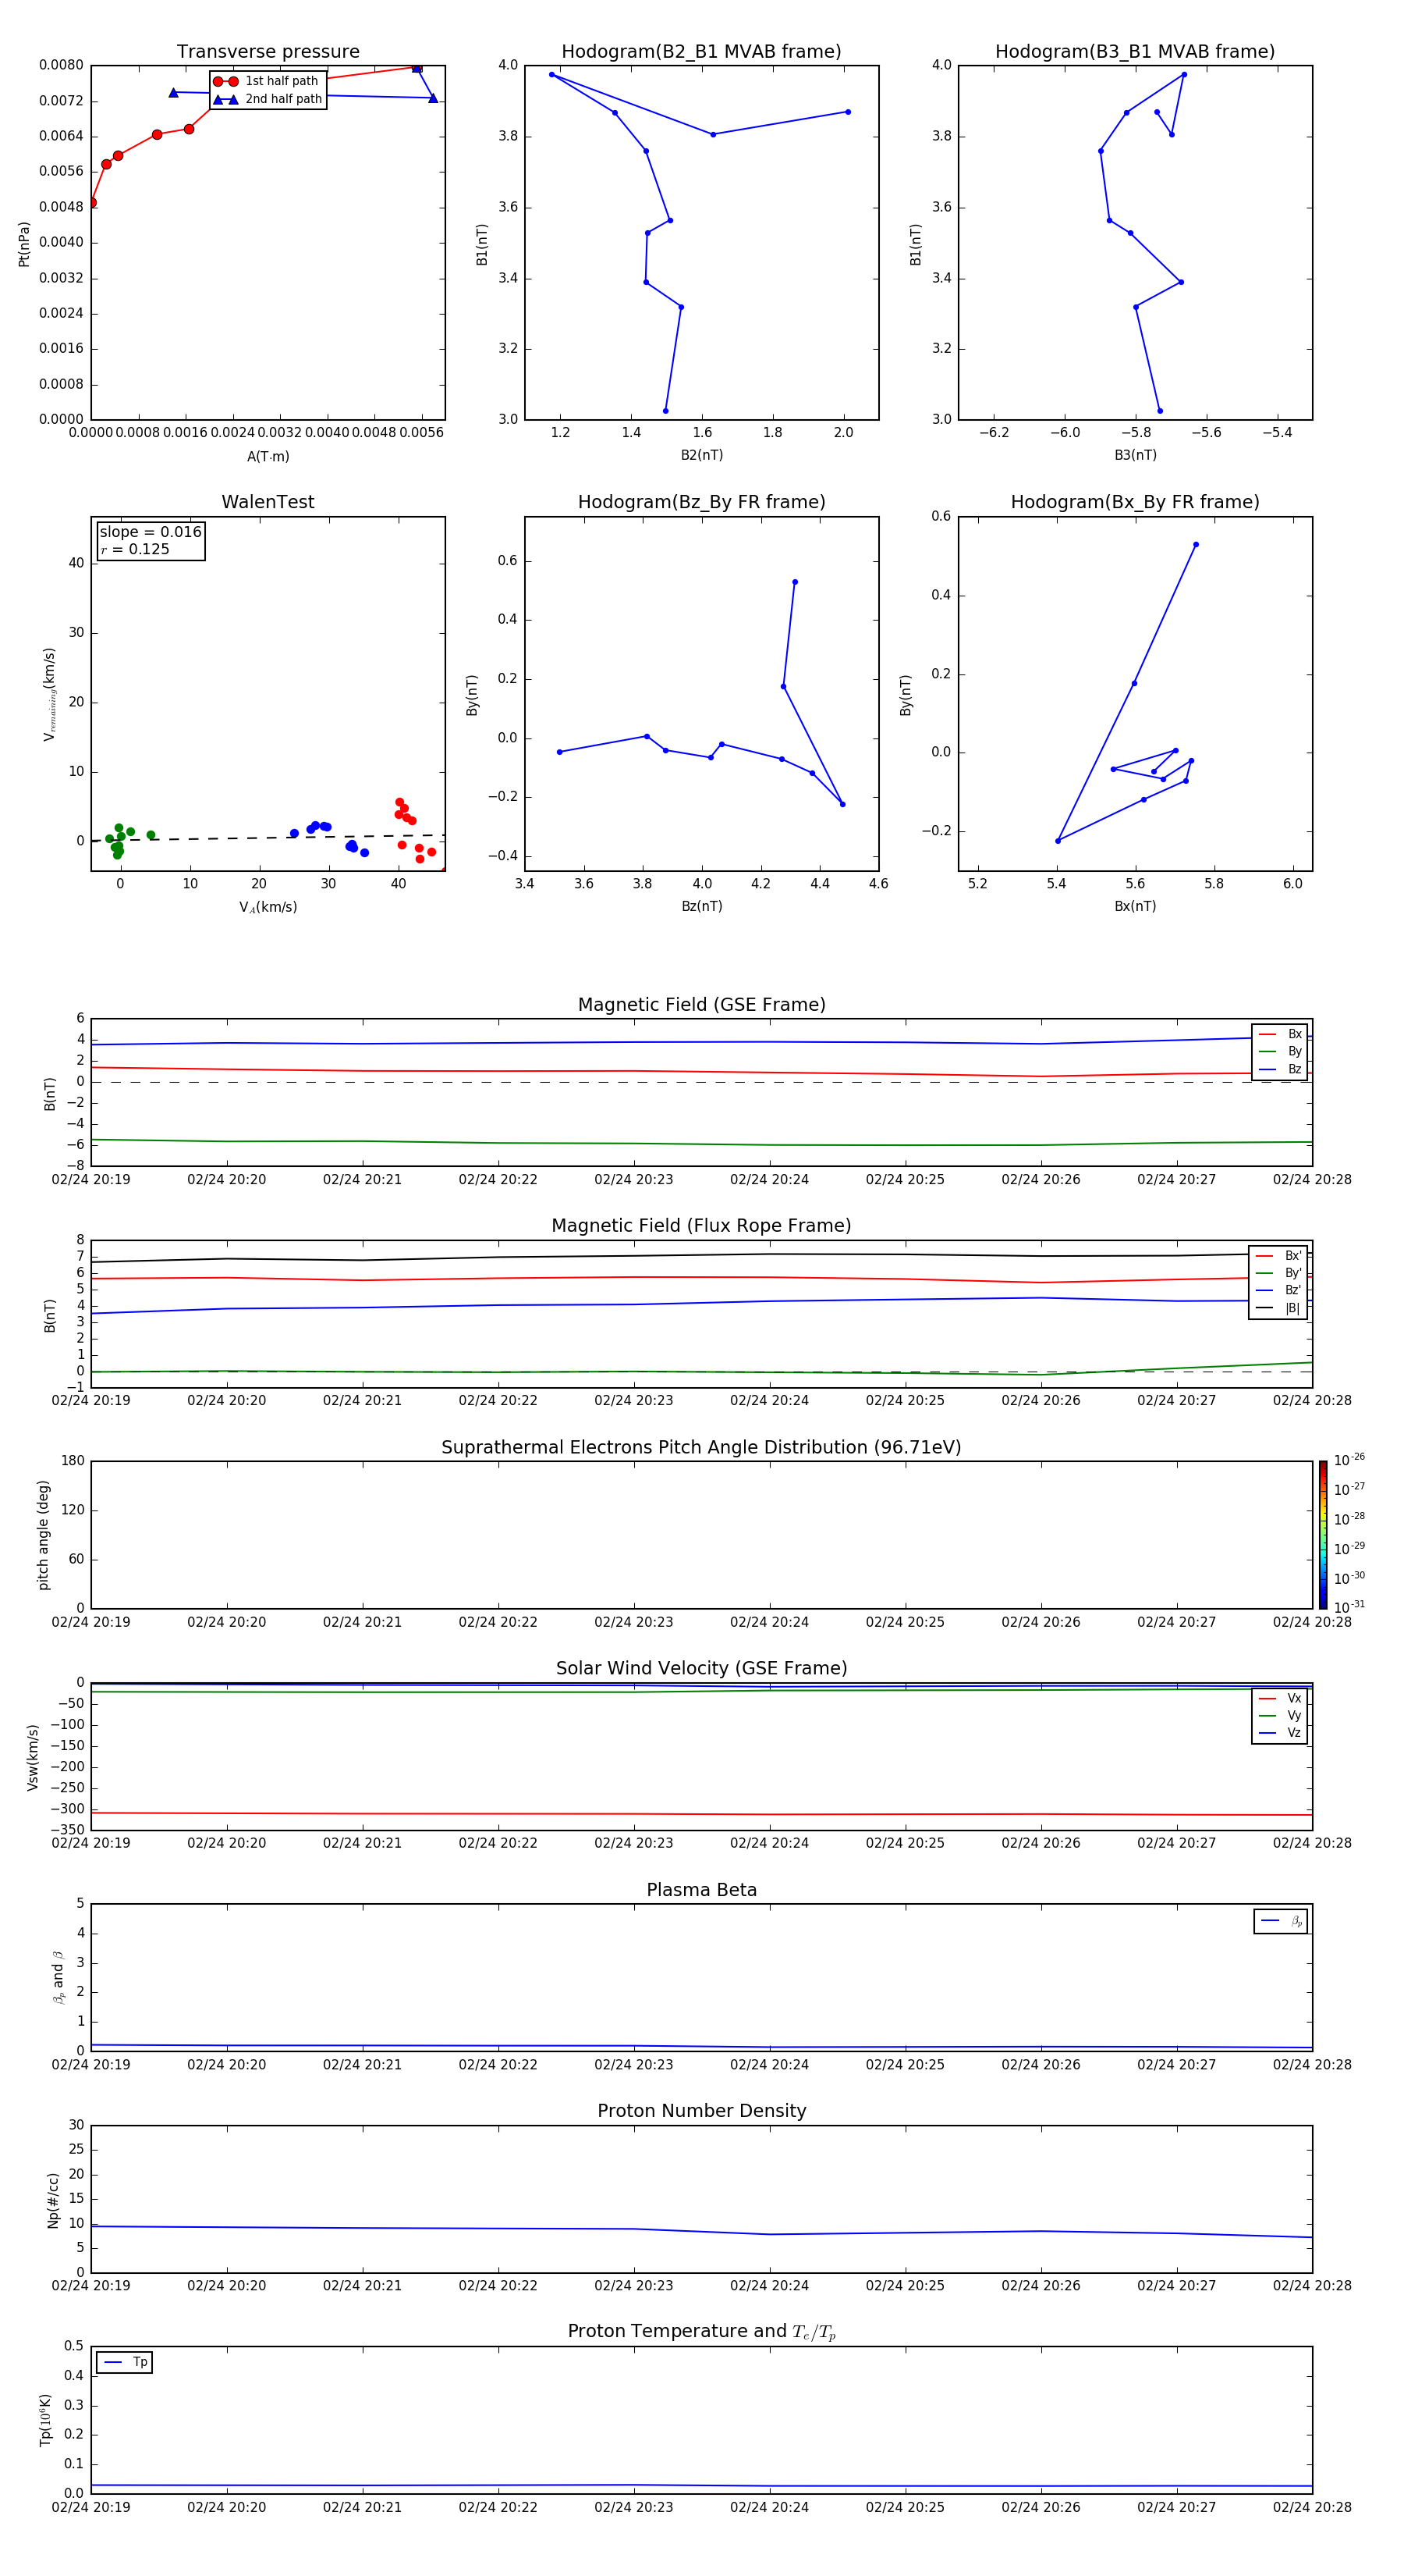Click the 'Bz' legend entry in GSE panel

click(x=1280, y=1070)
